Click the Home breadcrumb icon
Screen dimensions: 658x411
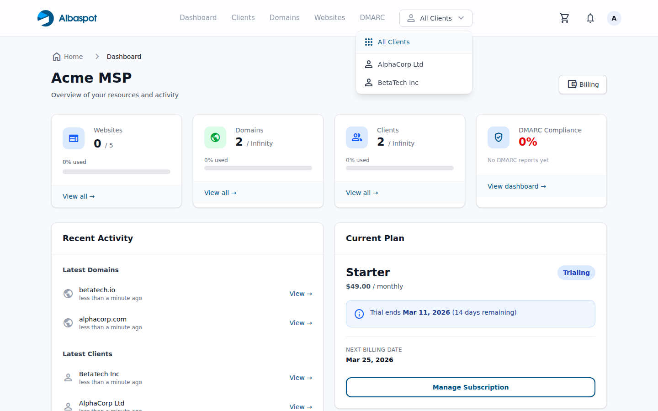click(x=57, y=57)
